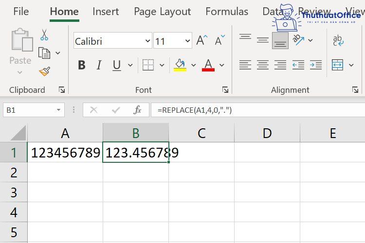The height and width of the screenshot is (243, 365).
Task: Click the Paste clipboard icon
Action: pos(22,39)
